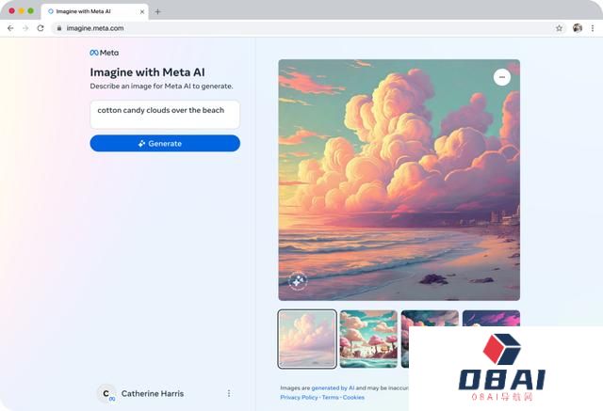Screen dimensions: 603x411
Task: Click the Meta AI sparkle watermark on image
Action: pyautogui.click(x=297, y=280)
